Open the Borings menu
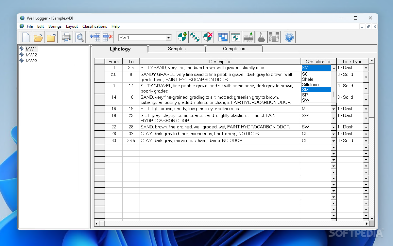The height and width of the screenshot is (246, 393). point(55,26)
